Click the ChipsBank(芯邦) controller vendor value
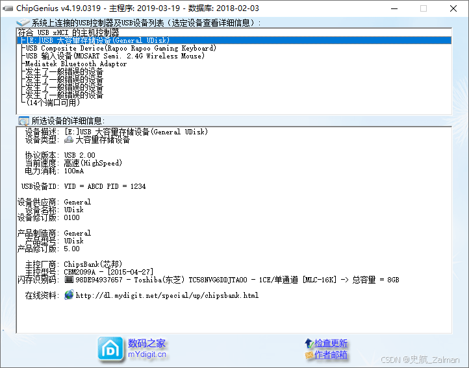Image resolution: width=469 pixels, height=368 pixels. (93, 264)
